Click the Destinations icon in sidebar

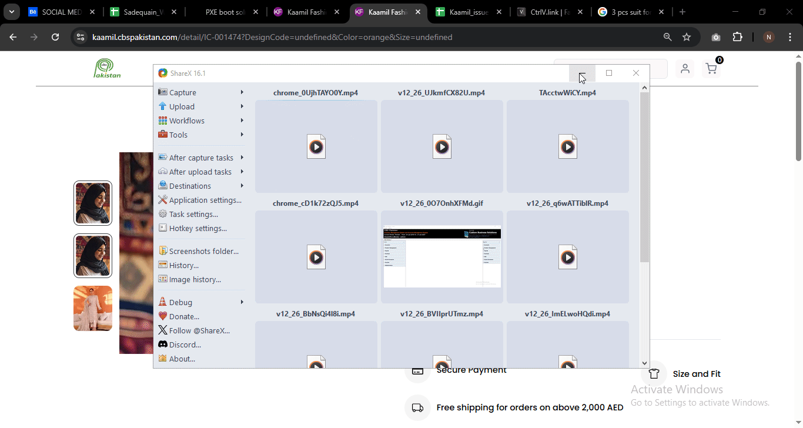tap(163, 186)
